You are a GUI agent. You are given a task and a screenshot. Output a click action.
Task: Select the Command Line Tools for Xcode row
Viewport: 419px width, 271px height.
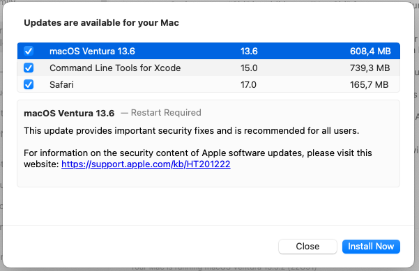click(208, 68)
